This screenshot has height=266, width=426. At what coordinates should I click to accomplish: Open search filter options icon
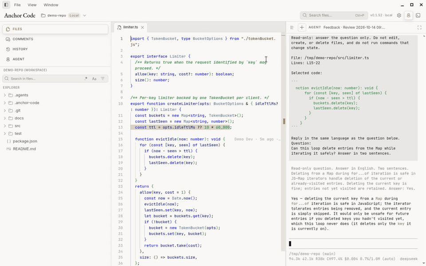pos(103,79)
